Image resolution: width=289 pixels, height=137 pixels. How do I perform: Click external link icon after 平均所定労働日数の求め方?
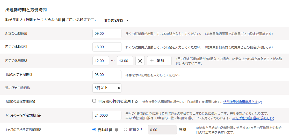coord(272,119)
